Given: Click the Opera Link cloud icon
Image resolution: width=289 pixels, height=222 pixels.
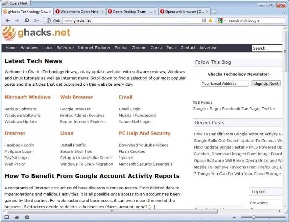Looking at the screenshot, I should (17, 217).
